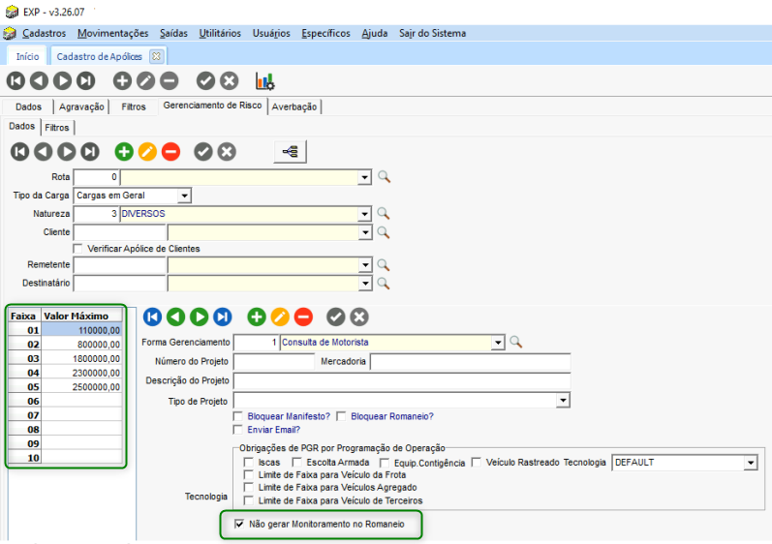Open the Remetente dropdown list
The width and height of the screenshot is (772, 544).
[x=365, y=265]
